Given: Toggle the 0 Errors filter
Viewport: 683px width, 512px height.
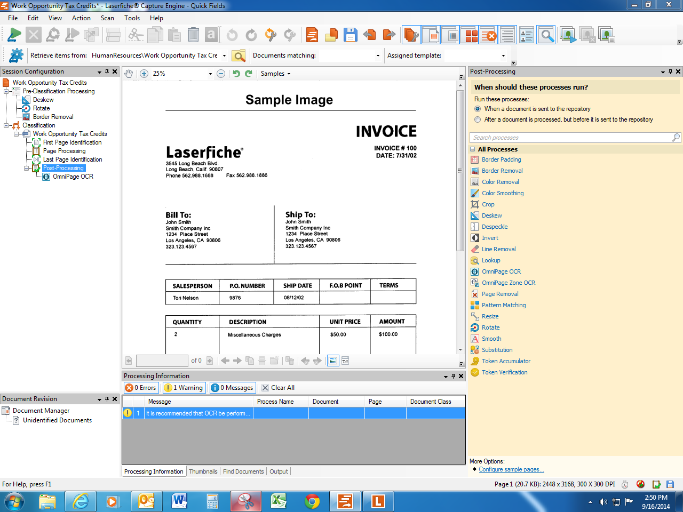Looking at the screenshot, I should tap(141, 388).
